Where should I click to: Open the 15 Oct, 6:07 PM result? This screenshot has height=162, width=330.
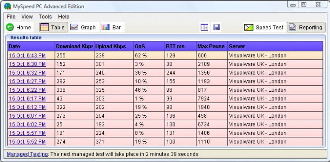pos(27,116)
